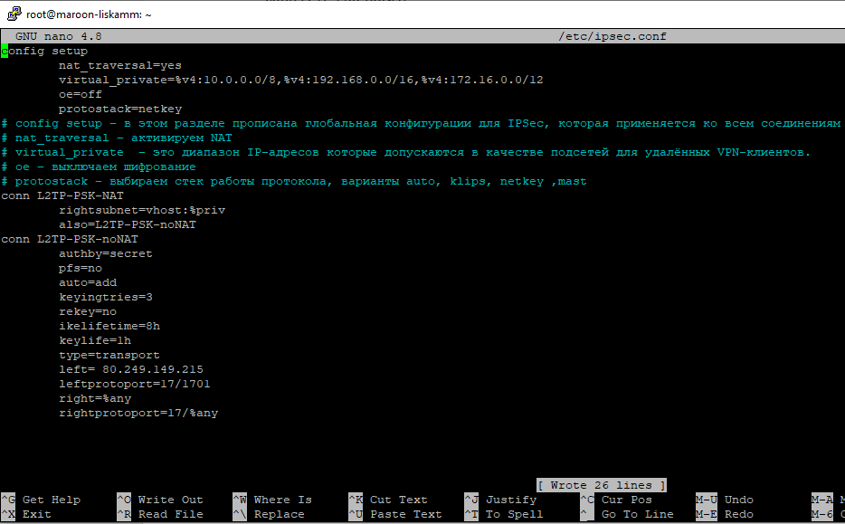This screenshot has height=524, width=845.
Task: Click the 'conn L2TP-PSK-NAT' line
Action: tap(62, 195)
